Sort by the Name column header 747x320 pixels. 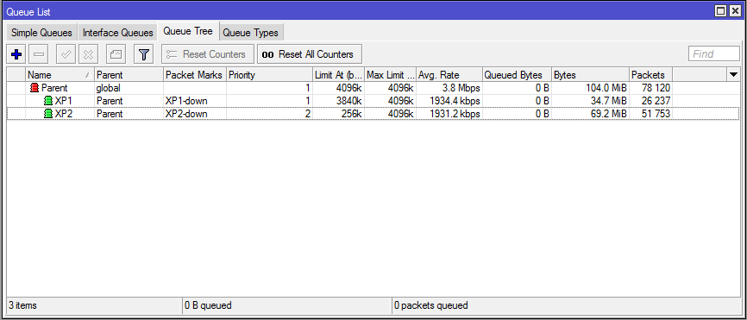coord(60,75)
